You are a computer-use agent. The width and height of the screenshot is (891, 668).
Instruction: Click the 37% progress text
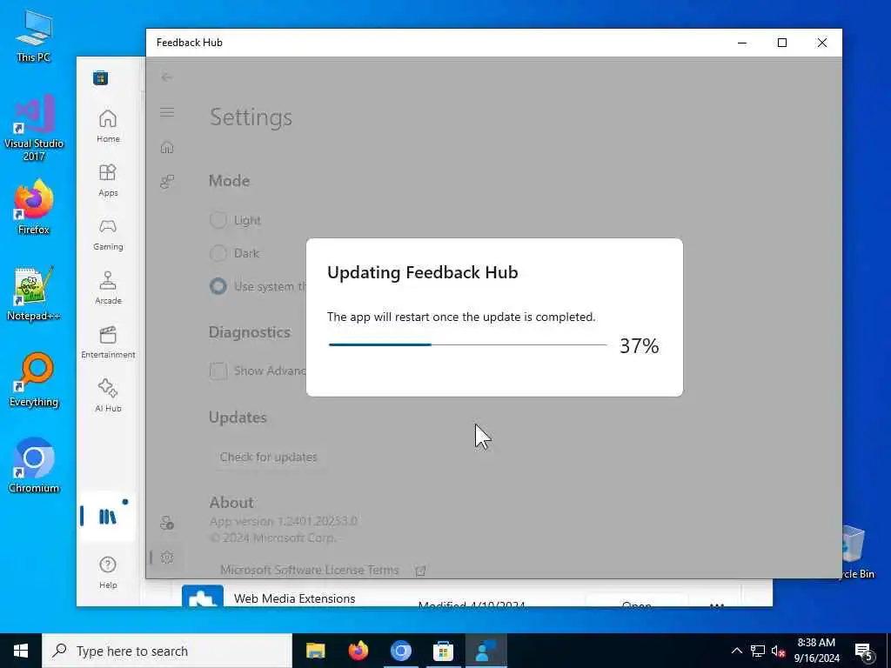coord(640,346)
